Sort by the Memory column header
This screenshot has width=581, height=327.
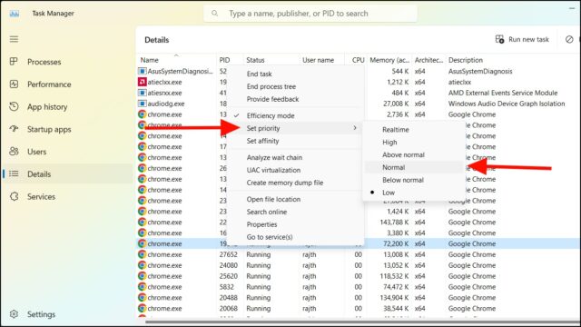tap(389, 60)
